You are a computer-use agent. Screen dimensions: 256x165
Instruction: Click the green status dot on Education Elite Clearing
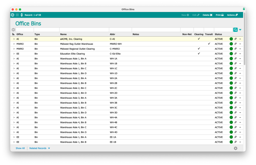pos(231,54)
